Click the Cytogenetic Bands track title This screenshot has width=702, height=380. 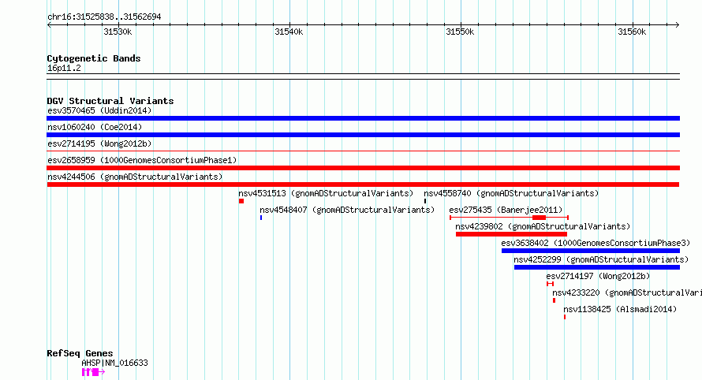[94, 58]
